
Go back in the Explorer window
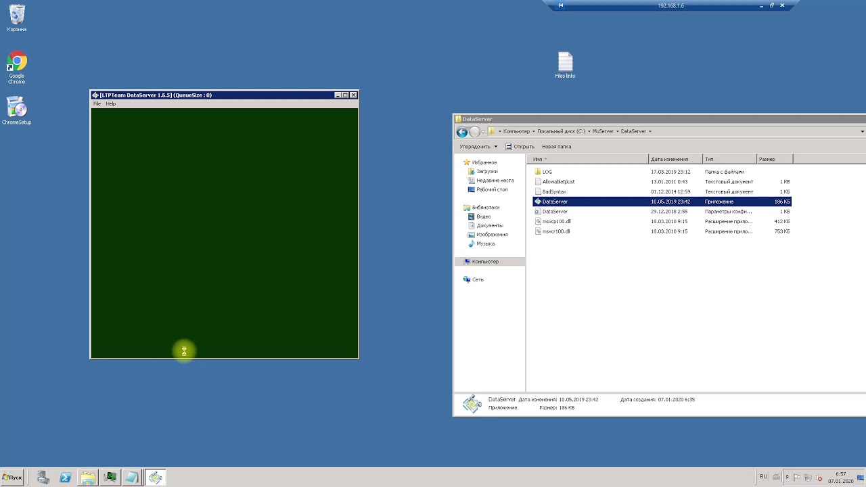pyautogui.click(x=462, y=132)
